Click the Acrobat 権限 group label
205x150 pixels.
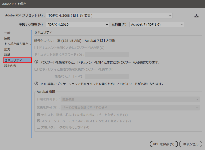(x=46, y=92)
